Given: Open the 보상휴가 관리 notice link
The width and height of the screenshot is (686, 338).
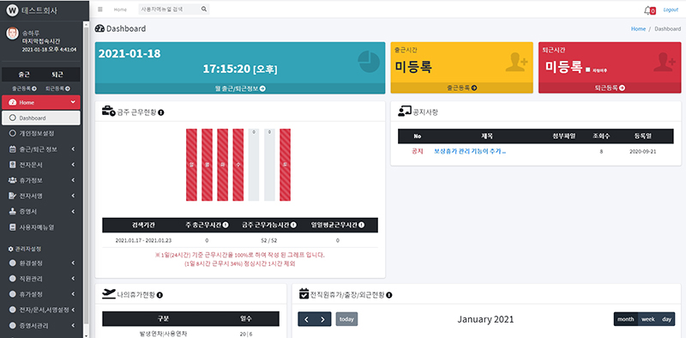Looking at the screenshot, I should click(470, 151).
